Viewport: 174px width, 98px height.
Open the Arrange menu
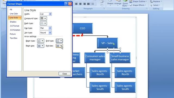point(118,3)
